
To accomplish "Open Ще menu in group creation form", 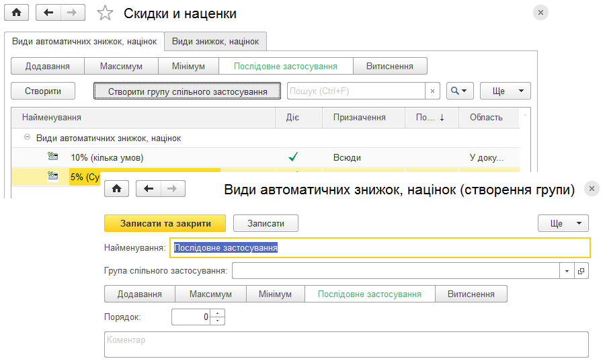I will (563, 223).
